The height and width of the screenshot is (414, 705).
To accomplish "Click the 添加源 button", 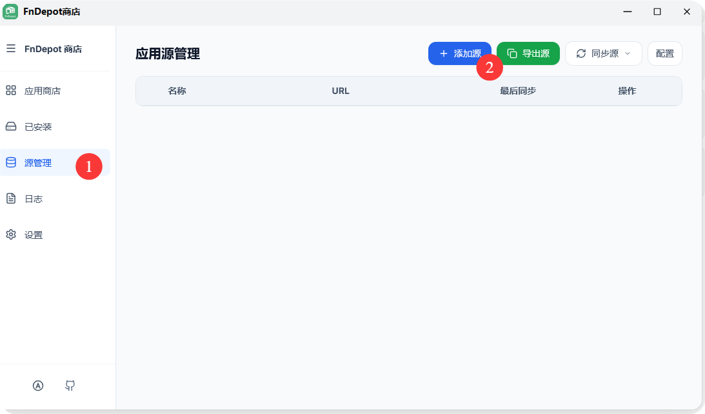I will point(459,53).
